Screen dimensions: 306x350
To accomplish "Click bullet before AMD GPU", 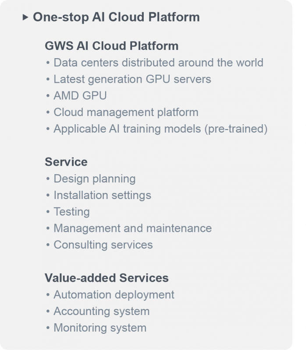I will point(48,96).
